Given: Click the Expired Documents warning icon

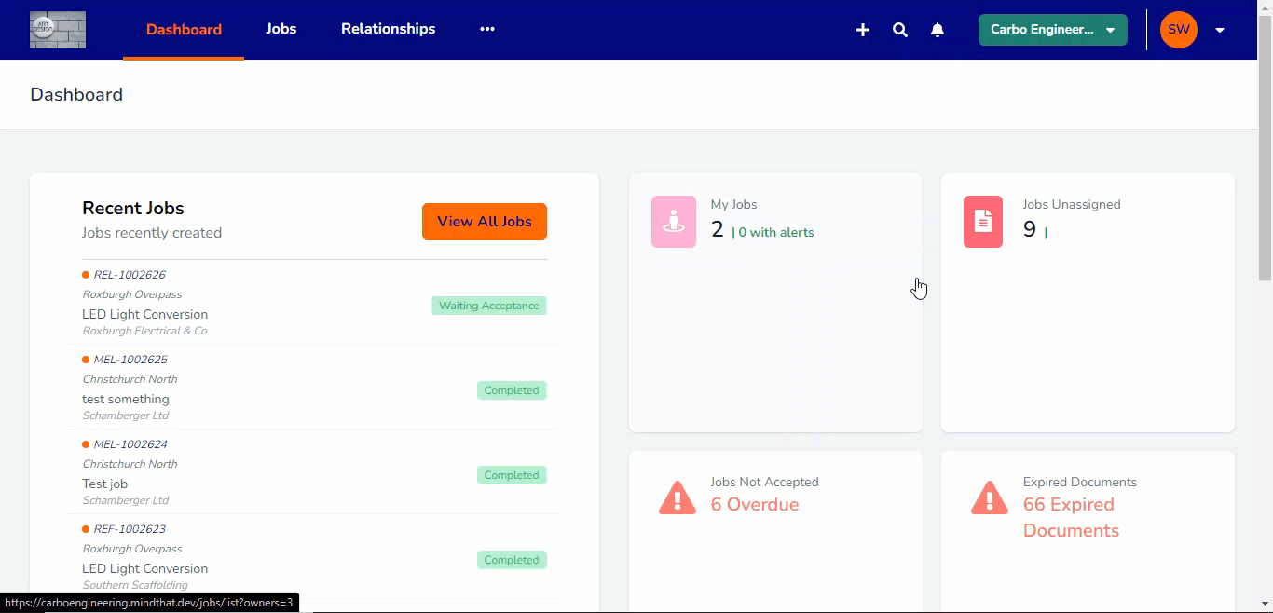Looking at the screenshot, I should coord(990,498).
